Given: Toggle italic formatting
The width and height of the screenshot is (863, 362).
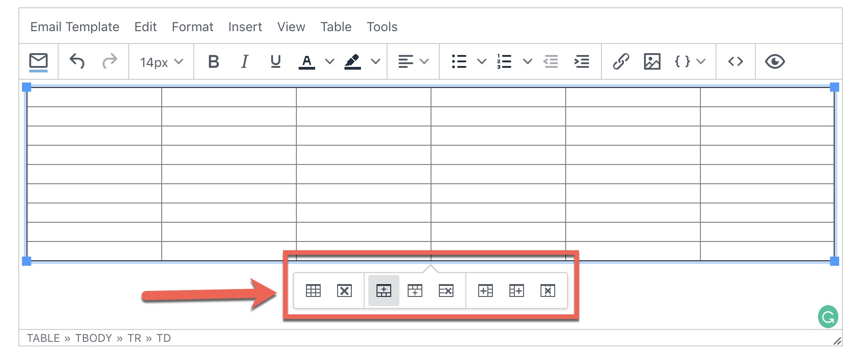Looking at the screenshot, I should point(245,61).
